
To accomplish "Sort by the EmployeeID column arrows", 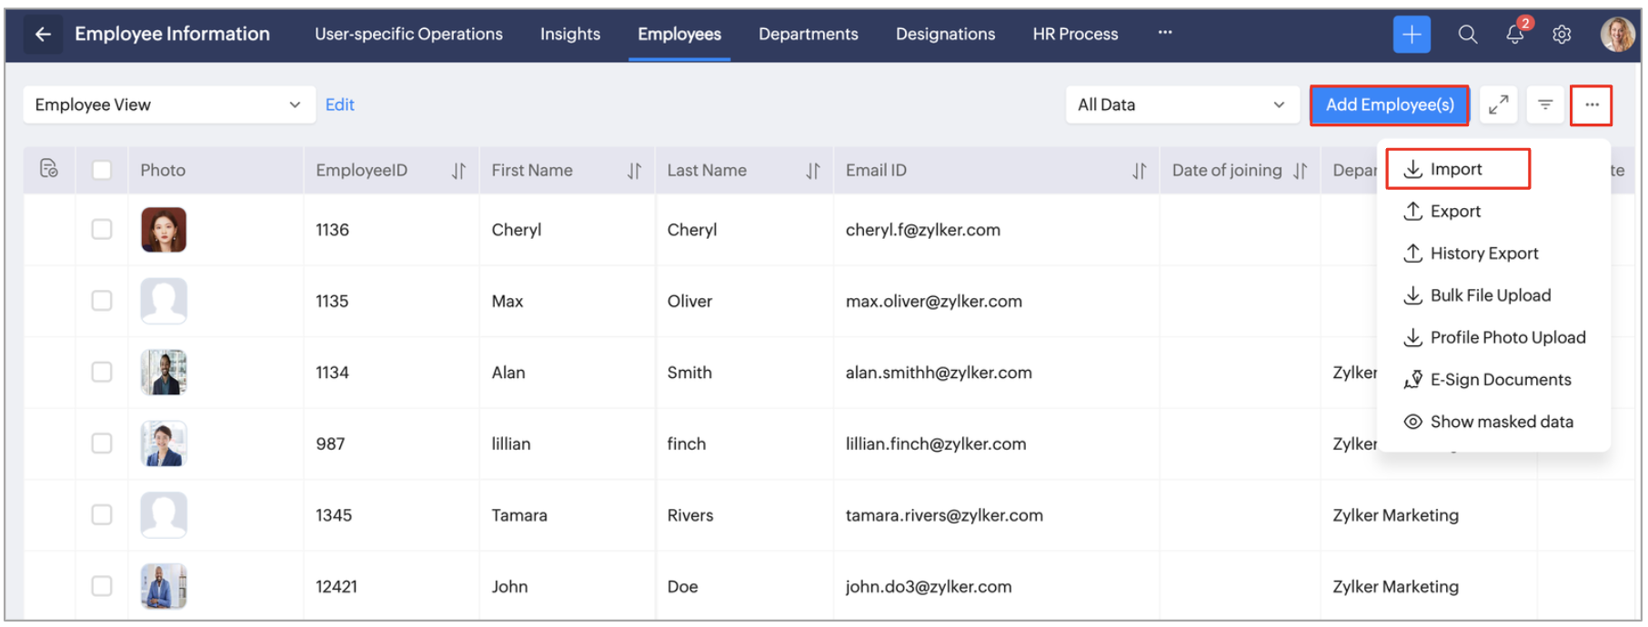I will click(x=458, y=171).
